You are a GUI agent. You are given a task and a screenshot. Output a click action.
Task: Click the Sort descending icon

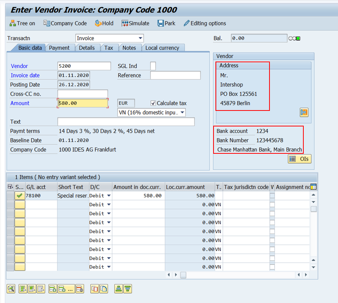coord(128,289)
